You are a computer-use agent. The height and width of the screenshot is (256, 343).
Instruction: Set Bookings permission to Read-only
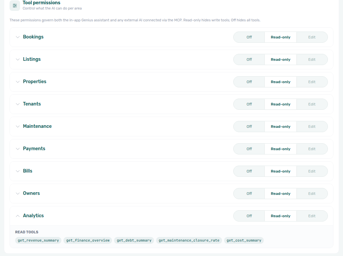281,37
